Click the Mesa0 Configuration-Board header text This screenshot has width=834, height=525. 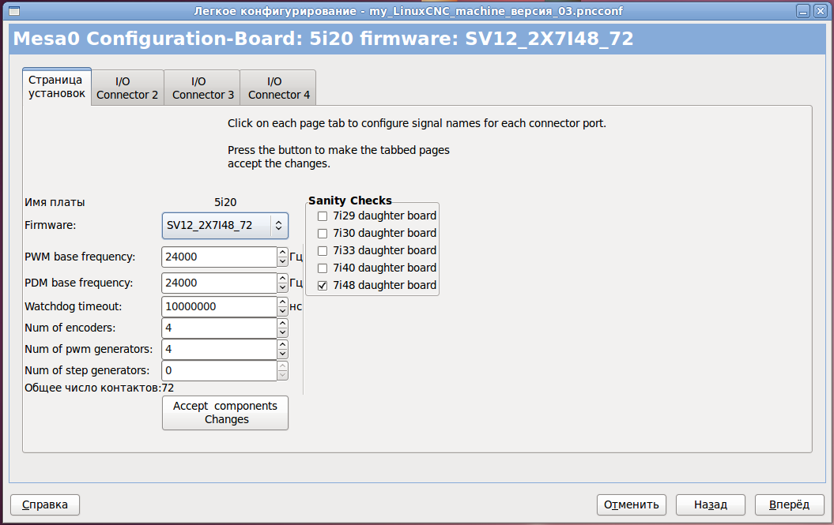[x=323, y=39]
